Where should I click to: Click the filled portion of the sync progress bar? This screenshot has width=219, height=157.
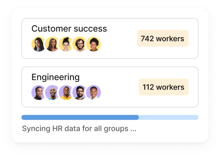(80, 117)
